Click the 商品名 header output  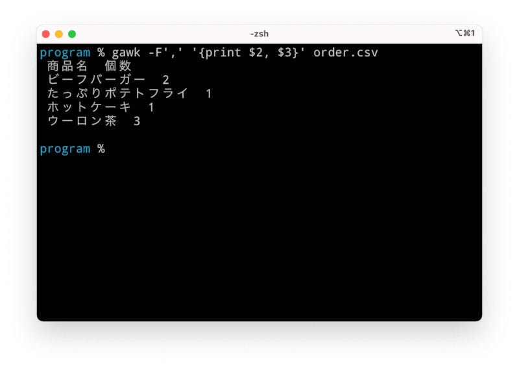point(67,66)
